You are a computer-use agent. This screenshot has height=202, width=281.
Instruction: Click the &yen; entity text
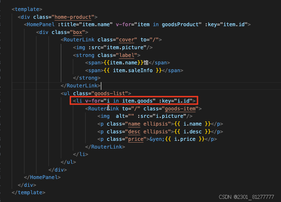pyautogui.click(x=157, y=139)
